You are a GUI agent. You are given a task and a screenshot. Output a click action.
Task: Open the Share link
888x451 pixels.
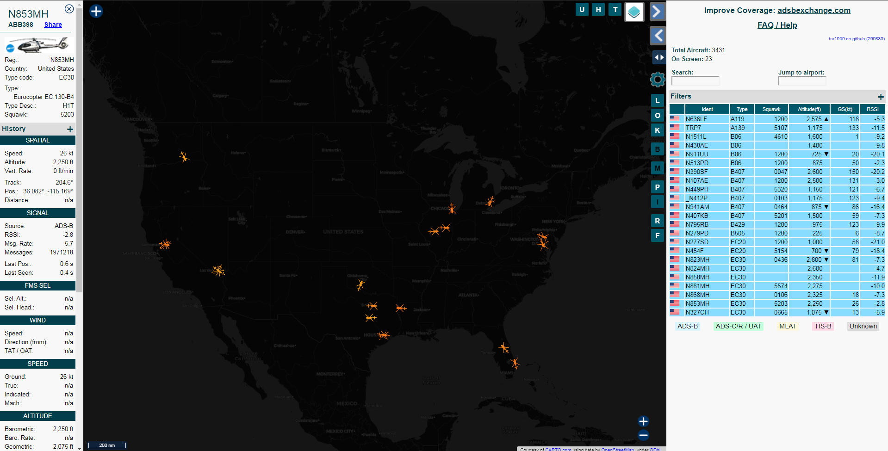tap(53, 25)
